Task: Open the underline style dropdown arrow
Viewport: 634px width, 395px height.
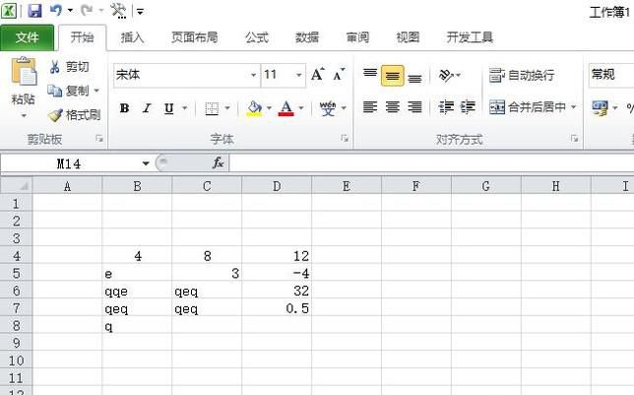Action: [185, 108]
